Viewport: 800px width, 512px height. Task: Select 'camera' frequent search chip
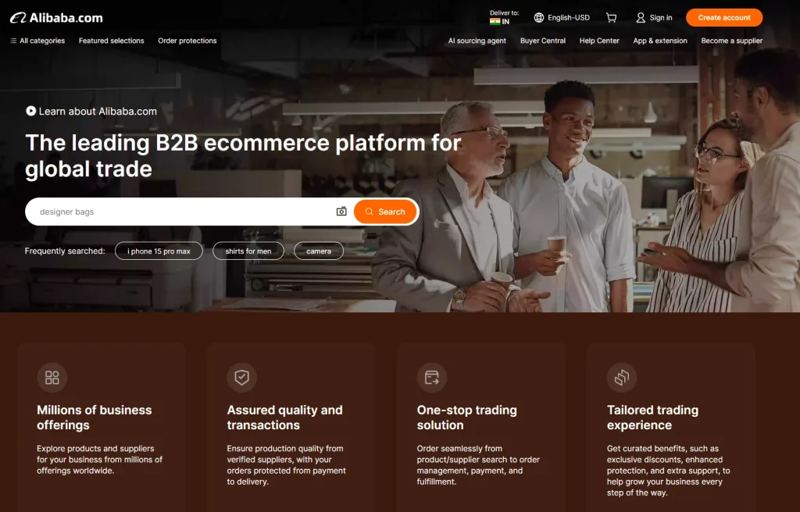click(x=319, y=251)
